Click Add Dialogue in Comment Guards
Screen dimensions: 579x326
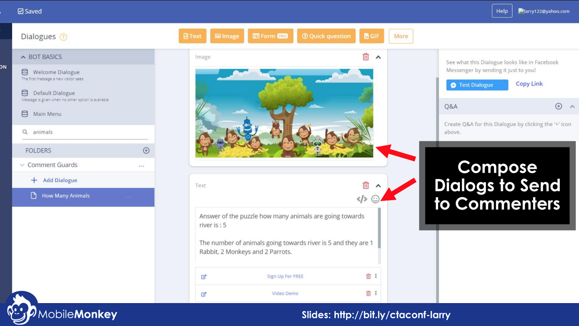60,180
